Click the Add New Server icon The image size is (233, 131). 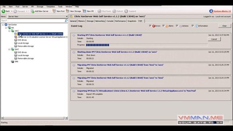pyautogui.click(x=32, y=11)
